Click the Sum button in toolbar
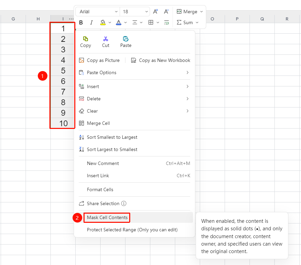Screen dimensions: 301x265 pyautogui.click(x=185, y=22)
